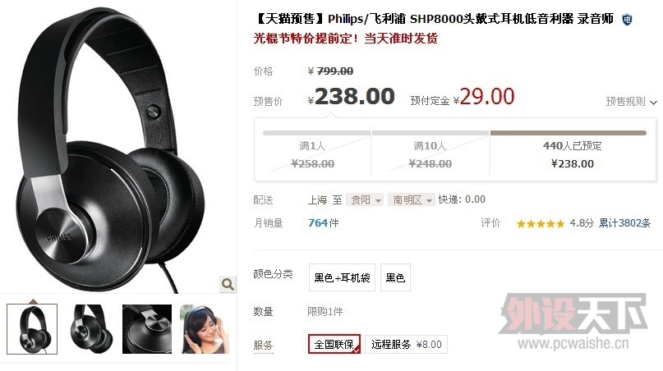The image size is (663, 371).
Task: Open the 贵阳 city dropdown
Action: pos(365,199)
